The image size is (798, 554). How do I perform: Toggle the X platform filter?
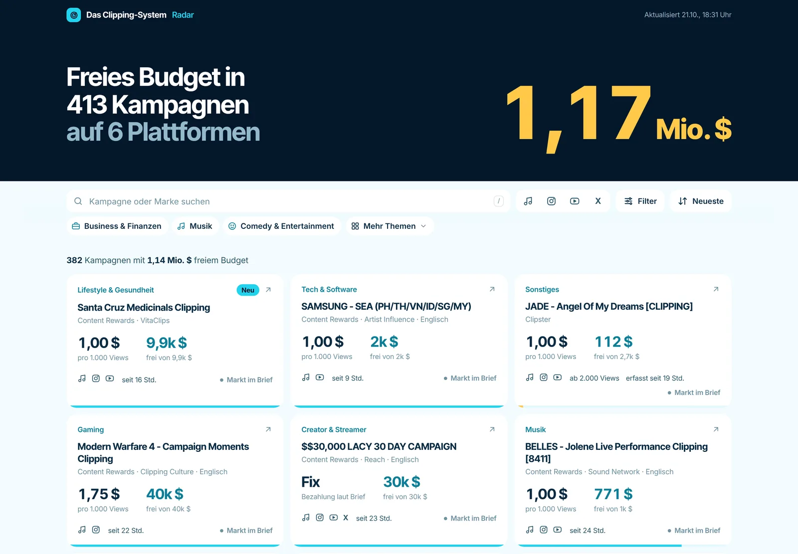[598, 201]
